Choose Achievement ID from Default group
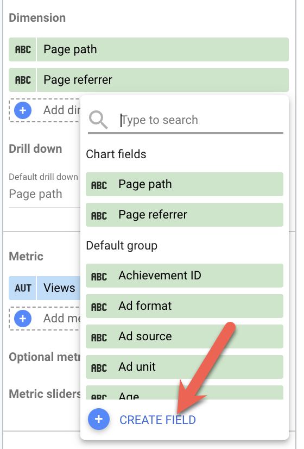304x449 pixels. pos(185,276)
